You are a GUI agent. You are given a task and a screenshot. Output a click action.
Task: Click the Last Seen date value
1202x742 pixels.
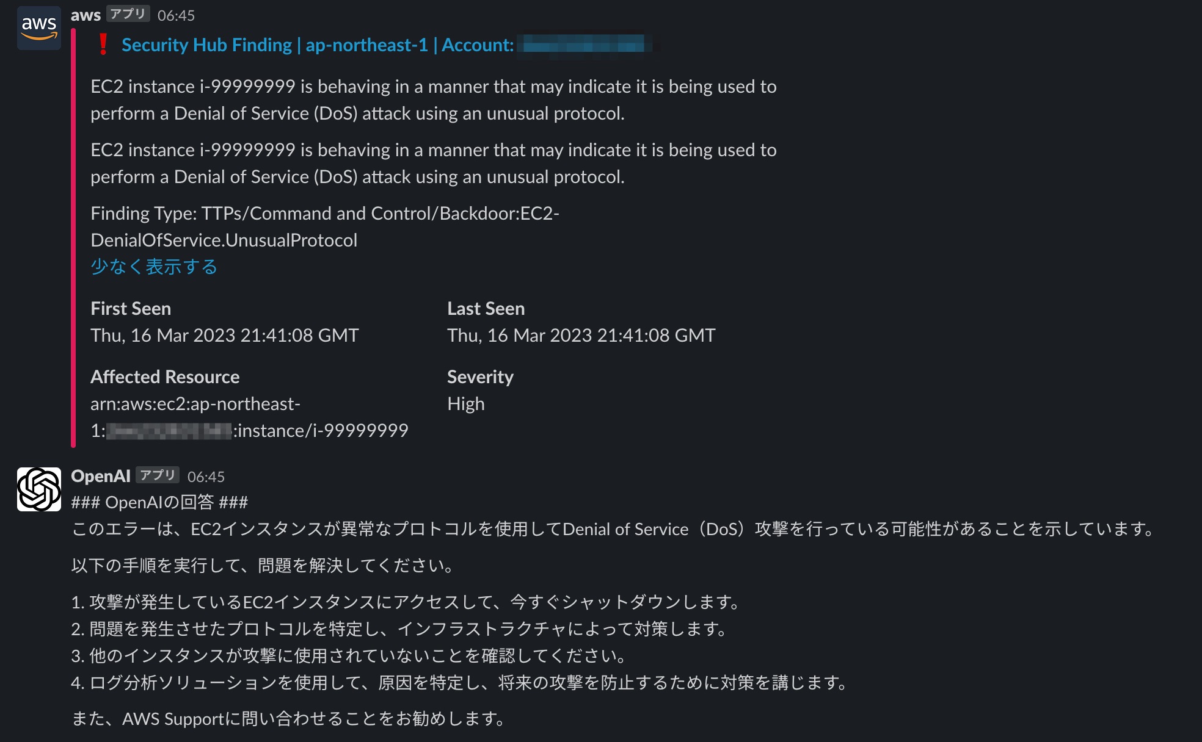(x=581, y=335)
